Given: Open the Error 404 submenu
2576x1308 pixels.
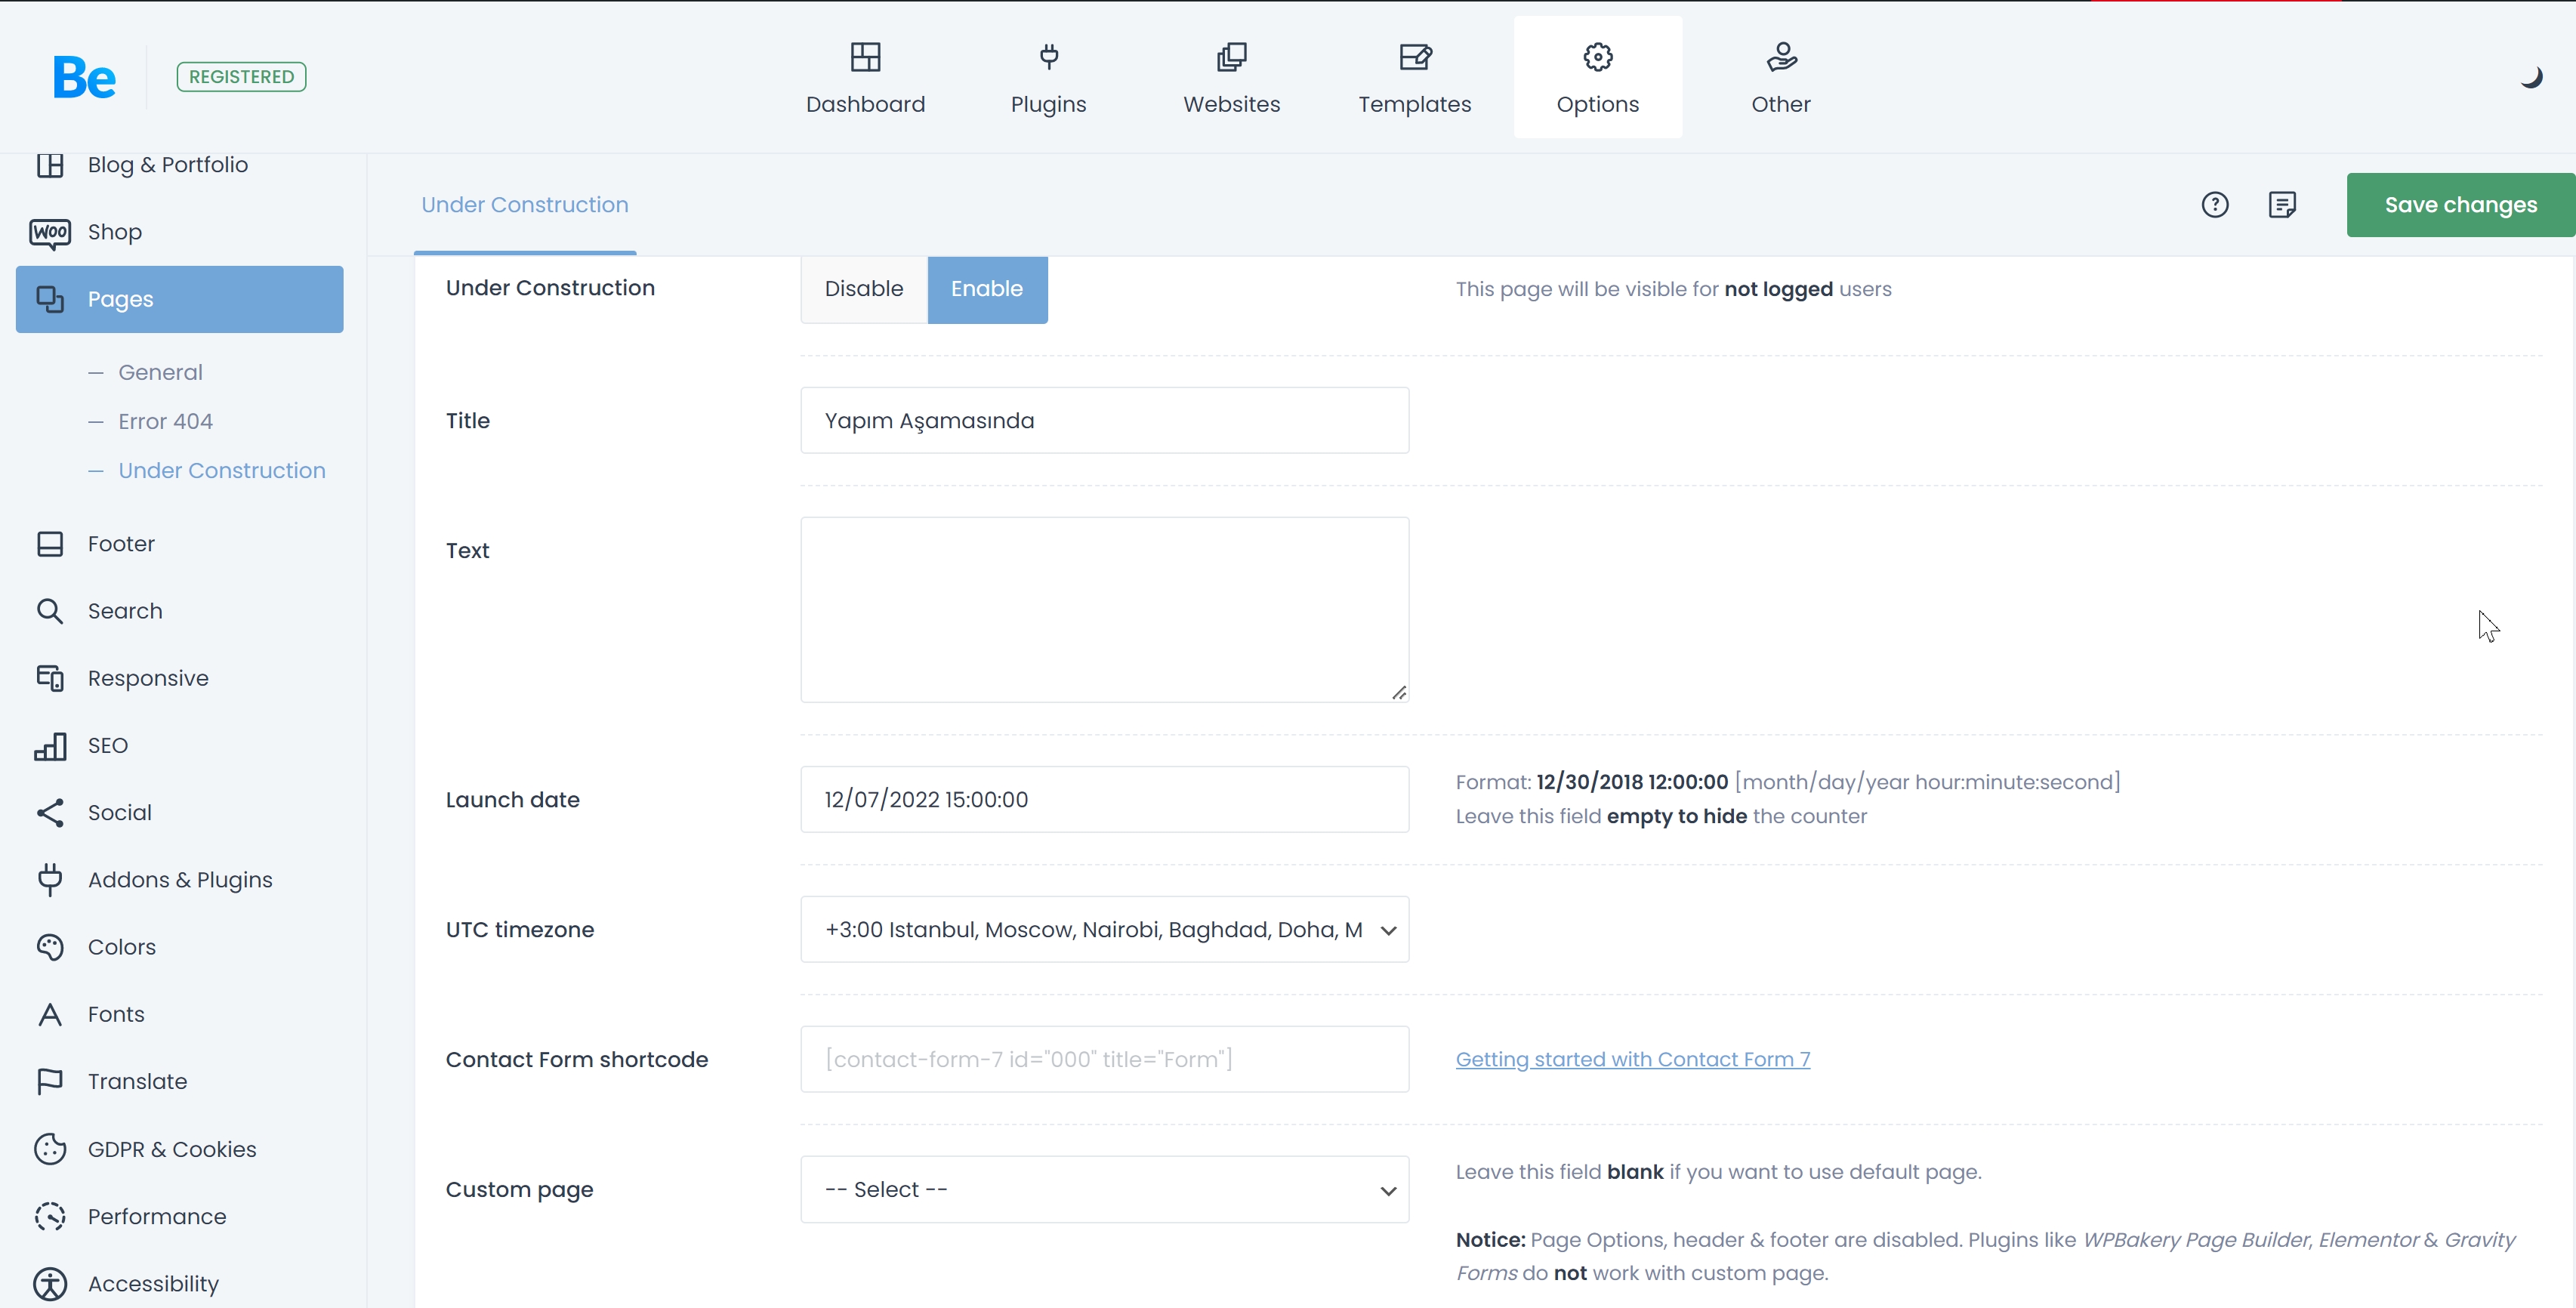Looking at the screenshot, I should 165,421.
